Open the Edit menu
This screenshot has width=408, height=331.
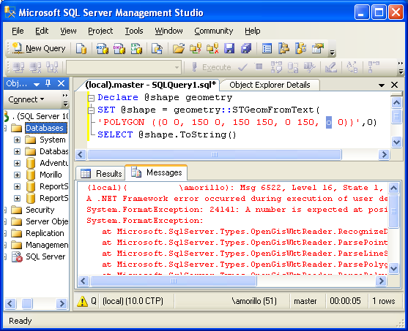point(42,31)
